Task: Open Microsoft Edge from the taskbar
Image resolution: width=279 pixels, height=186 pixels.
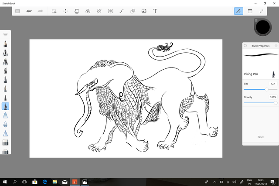Action: [44, 182]
